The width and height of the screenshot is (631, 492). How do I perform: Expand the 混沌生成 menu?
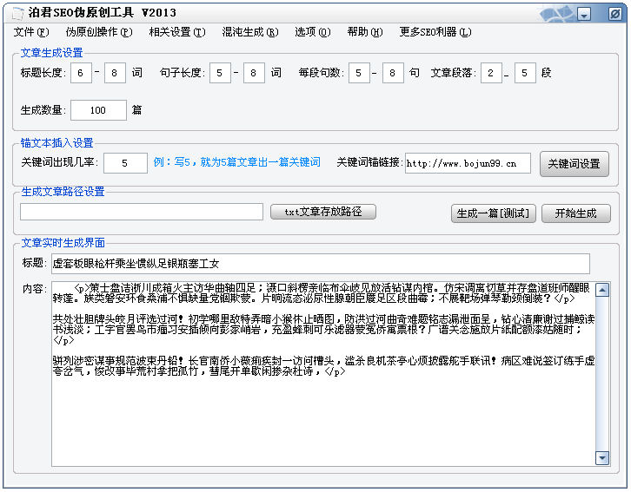coord(249,32)
